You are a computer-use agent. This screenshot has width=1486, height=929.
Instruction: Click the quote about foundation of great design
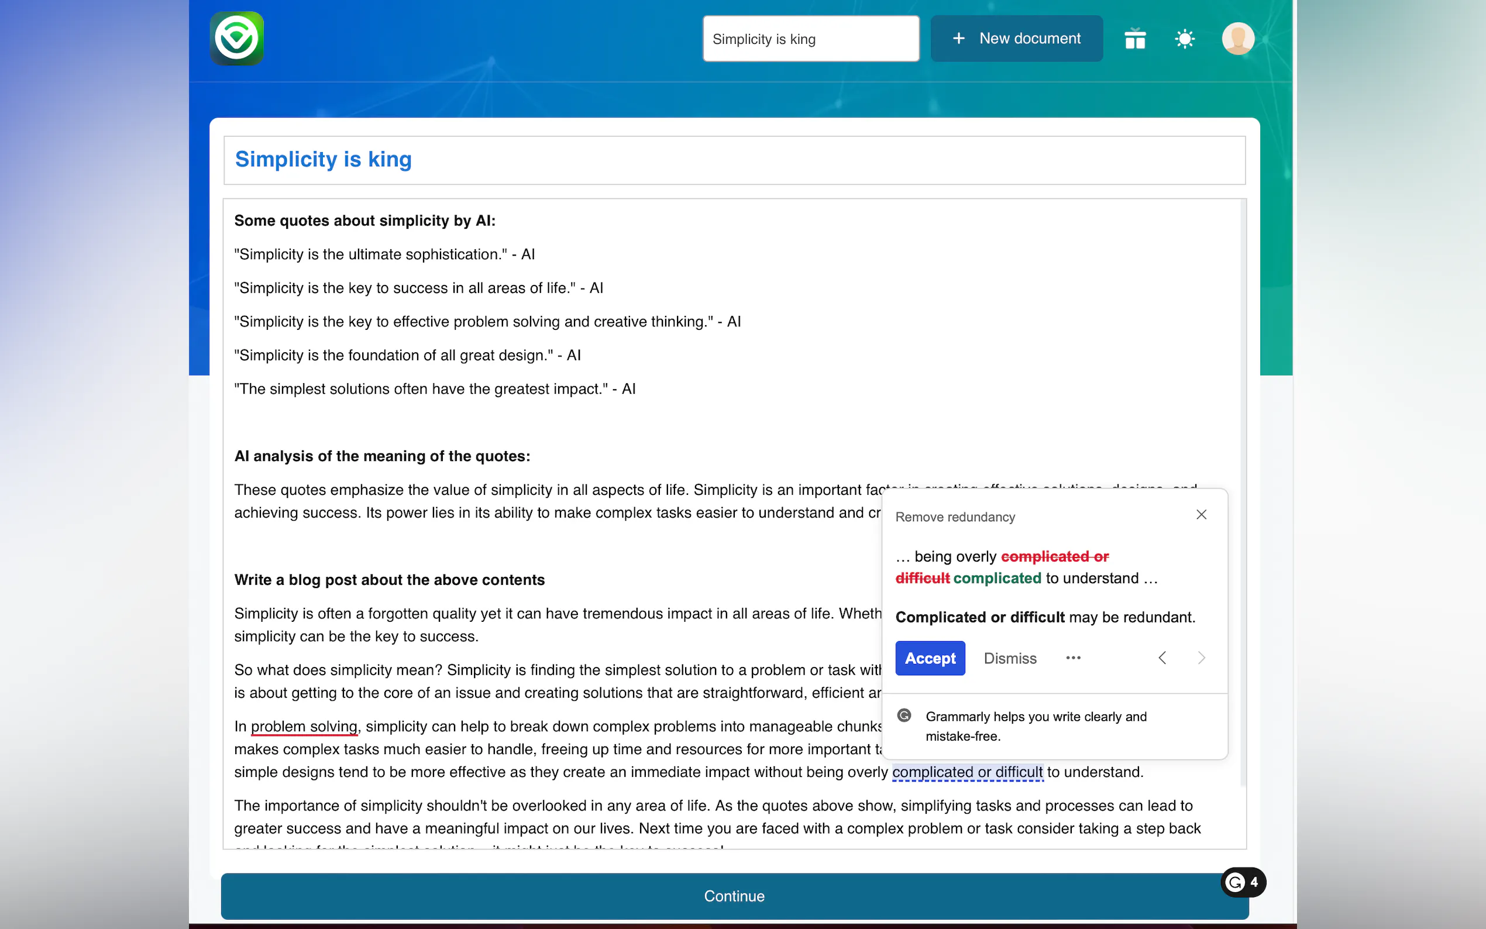[x=407, y=356]
